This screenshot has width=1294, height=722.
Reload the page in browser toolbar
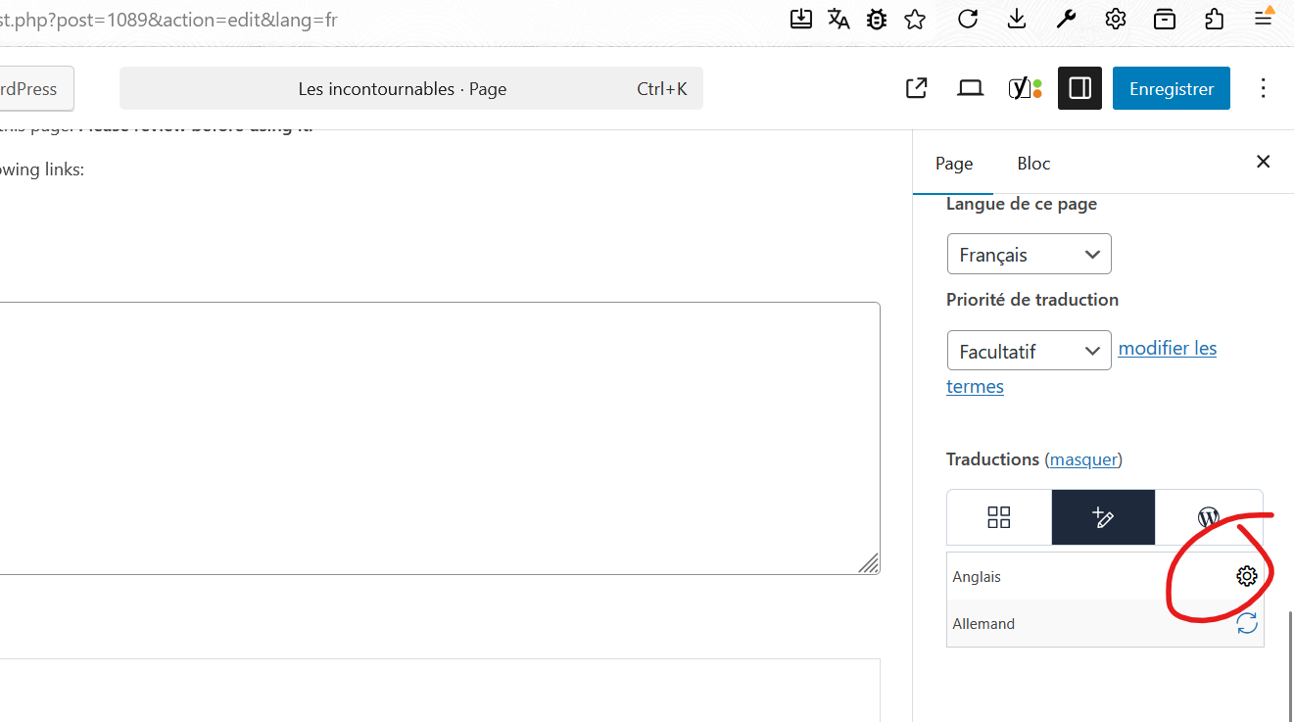968,19
